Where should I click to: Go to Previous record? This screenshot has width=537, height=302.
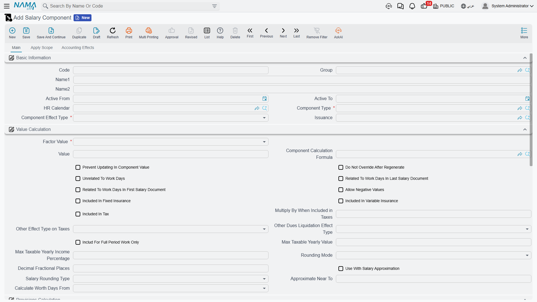click(267, 32)
